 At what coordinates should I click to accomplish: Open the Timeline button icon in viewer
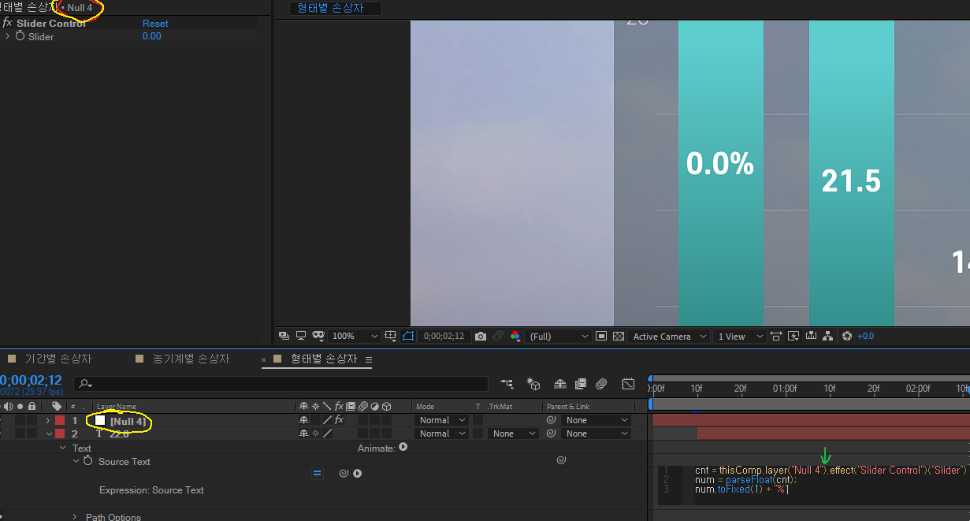(811, 336)
